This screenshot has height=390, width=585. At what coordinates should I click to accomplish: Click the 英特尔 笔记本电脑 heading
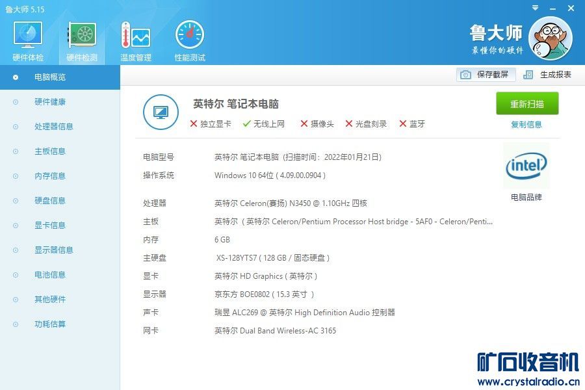(x=236, y=104)
